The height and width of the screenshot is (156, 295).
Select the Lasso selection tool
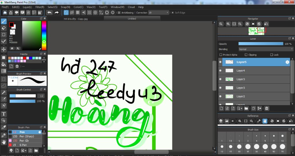[x=3, y=85]
